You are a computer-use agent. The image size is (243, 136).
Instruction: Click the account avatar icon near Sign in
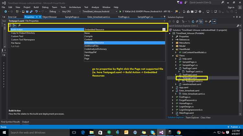[x=240, y=7]
